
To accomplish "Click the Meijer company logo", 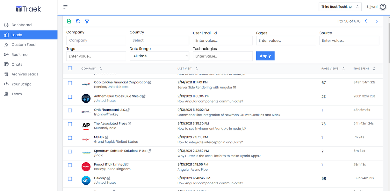I will click(x=86, y=139).
